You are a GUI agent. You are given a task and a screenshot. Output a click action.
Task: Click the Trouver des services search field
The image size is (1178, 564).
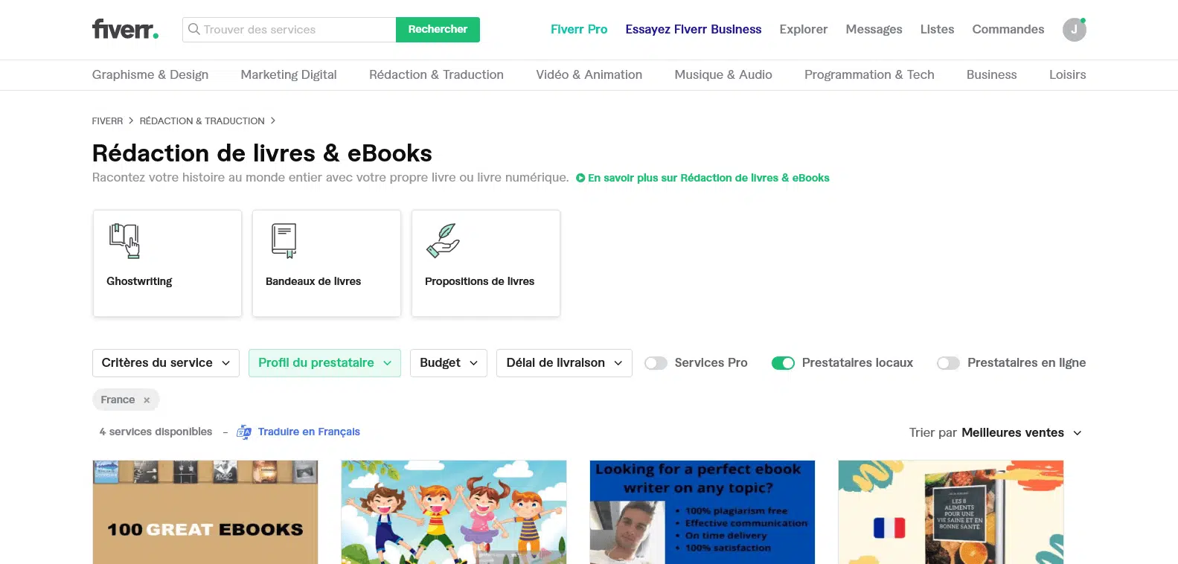pos(289,30)
